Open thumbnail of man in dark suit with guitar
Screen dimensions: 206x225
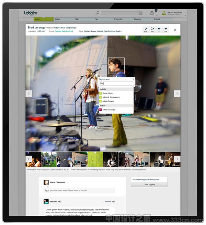64,159
